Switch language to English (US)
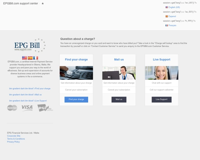The height and width of the screenshot is (160, 200). [x=174, y=7]
